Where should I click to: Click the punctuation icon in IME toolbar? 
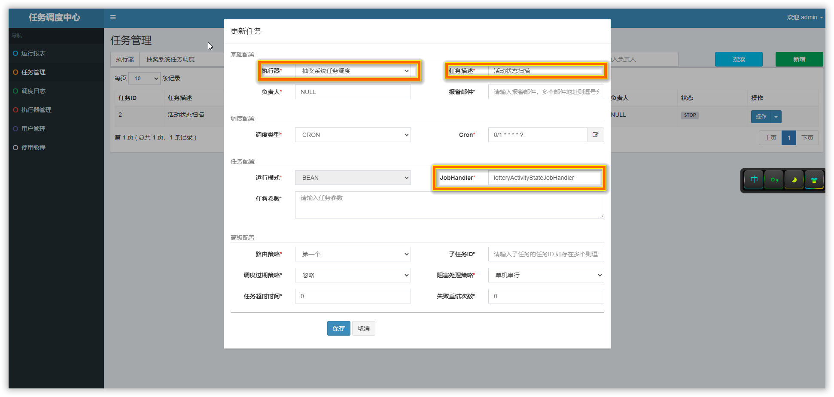(x=774, y=180)
